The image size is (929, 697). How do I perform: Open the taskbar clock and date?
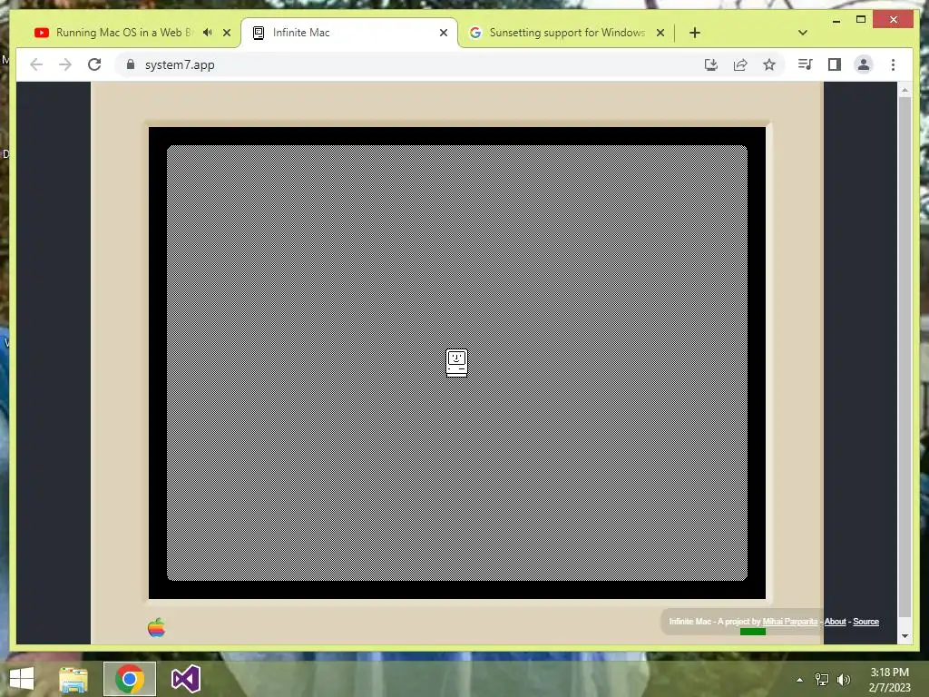point(889,680)
